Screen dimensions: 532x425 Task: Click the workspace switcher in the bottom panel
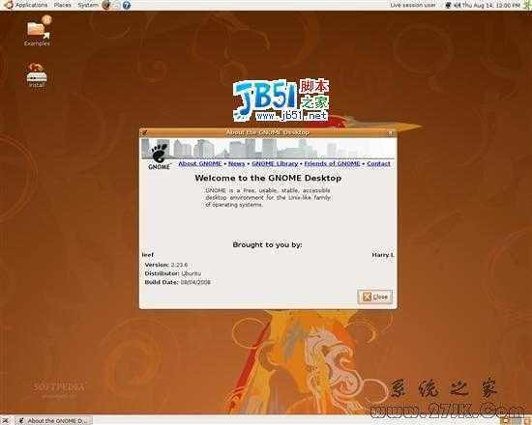511,420
